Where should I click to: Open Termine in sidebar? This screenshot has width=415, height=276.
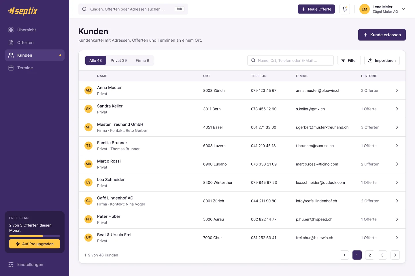click(35, 68)
